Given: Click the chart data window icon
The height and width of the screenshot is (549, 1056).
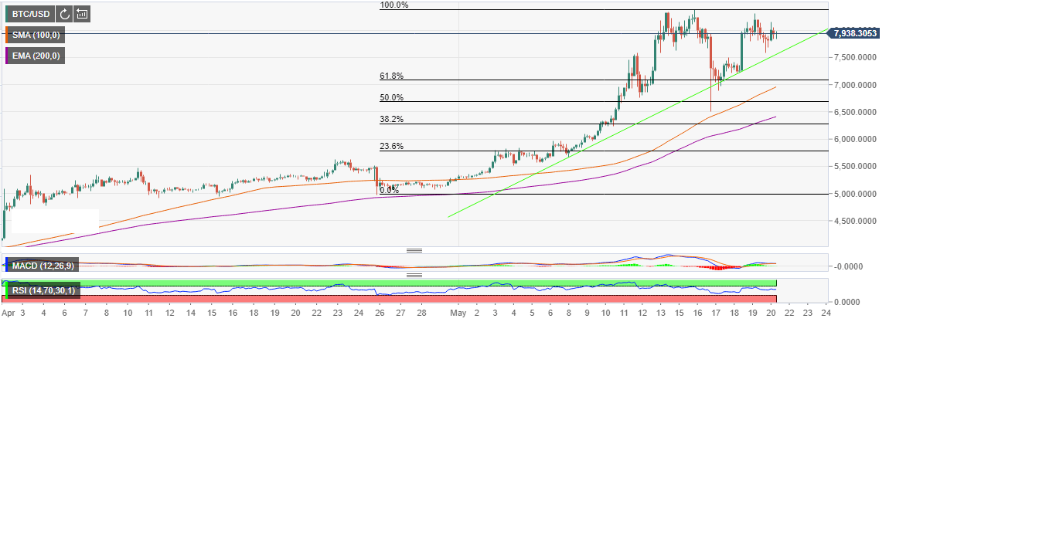Looking at the screenshot, I should [x=82, y=13].
